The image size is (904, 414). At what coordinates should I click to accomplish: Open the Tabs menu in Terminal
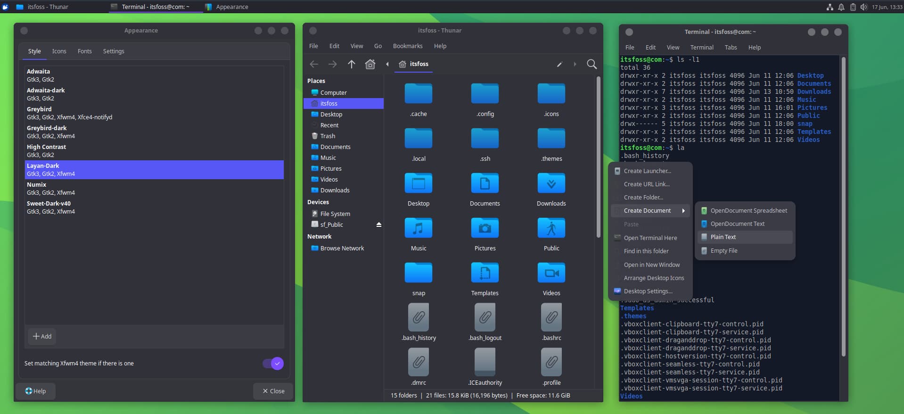coord(731,48)
